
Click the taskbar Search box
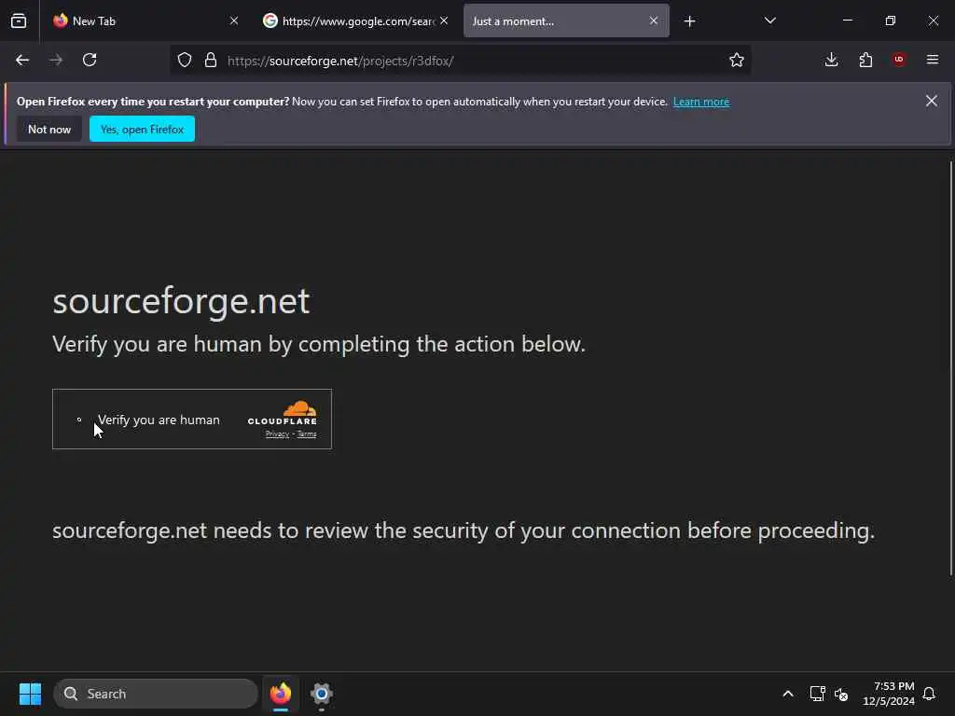click(x=156, y=694)
